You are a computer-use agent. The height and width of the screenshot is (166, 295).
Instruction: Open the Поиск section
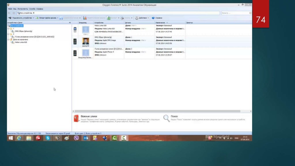click(x=174, y=116)
